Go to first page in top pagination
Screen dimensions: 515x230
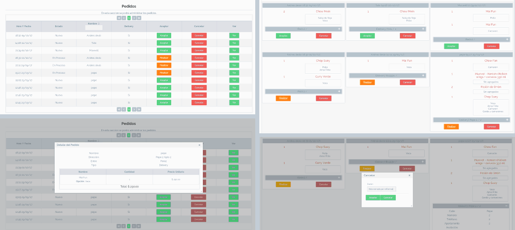[119, 18]
